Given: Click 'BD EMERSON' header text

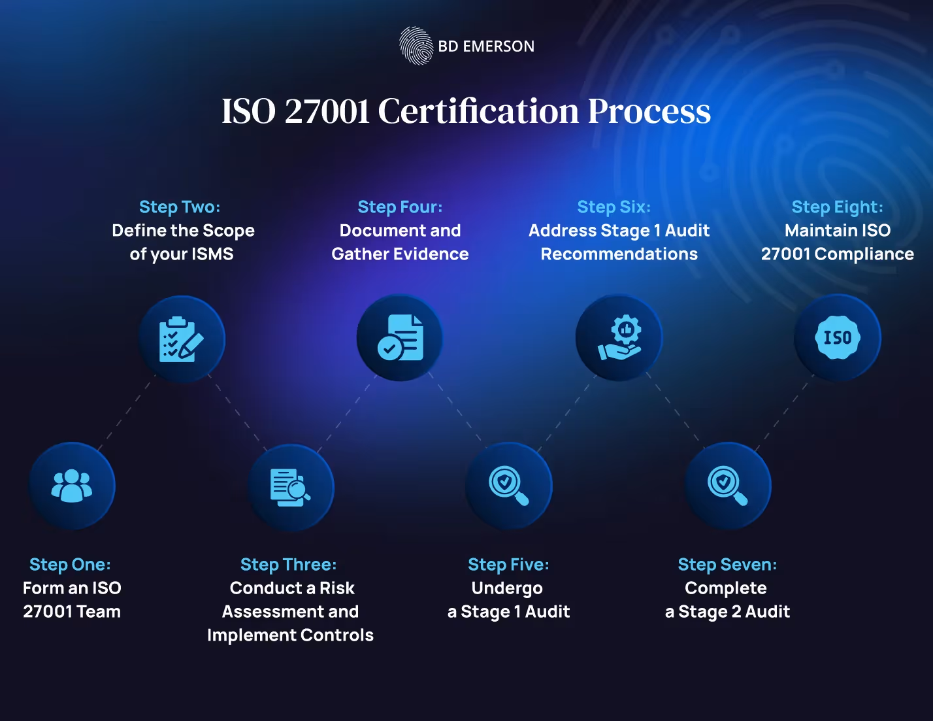Looking at the screenshot, I should click(x=486, y=46).
